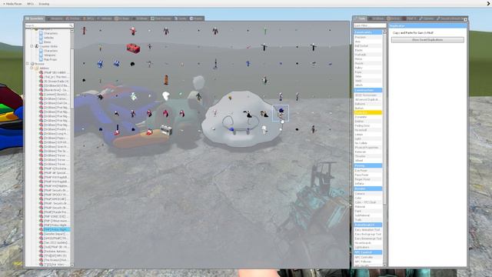Open the Drawing menu in top bar

[x=44, y=4]
